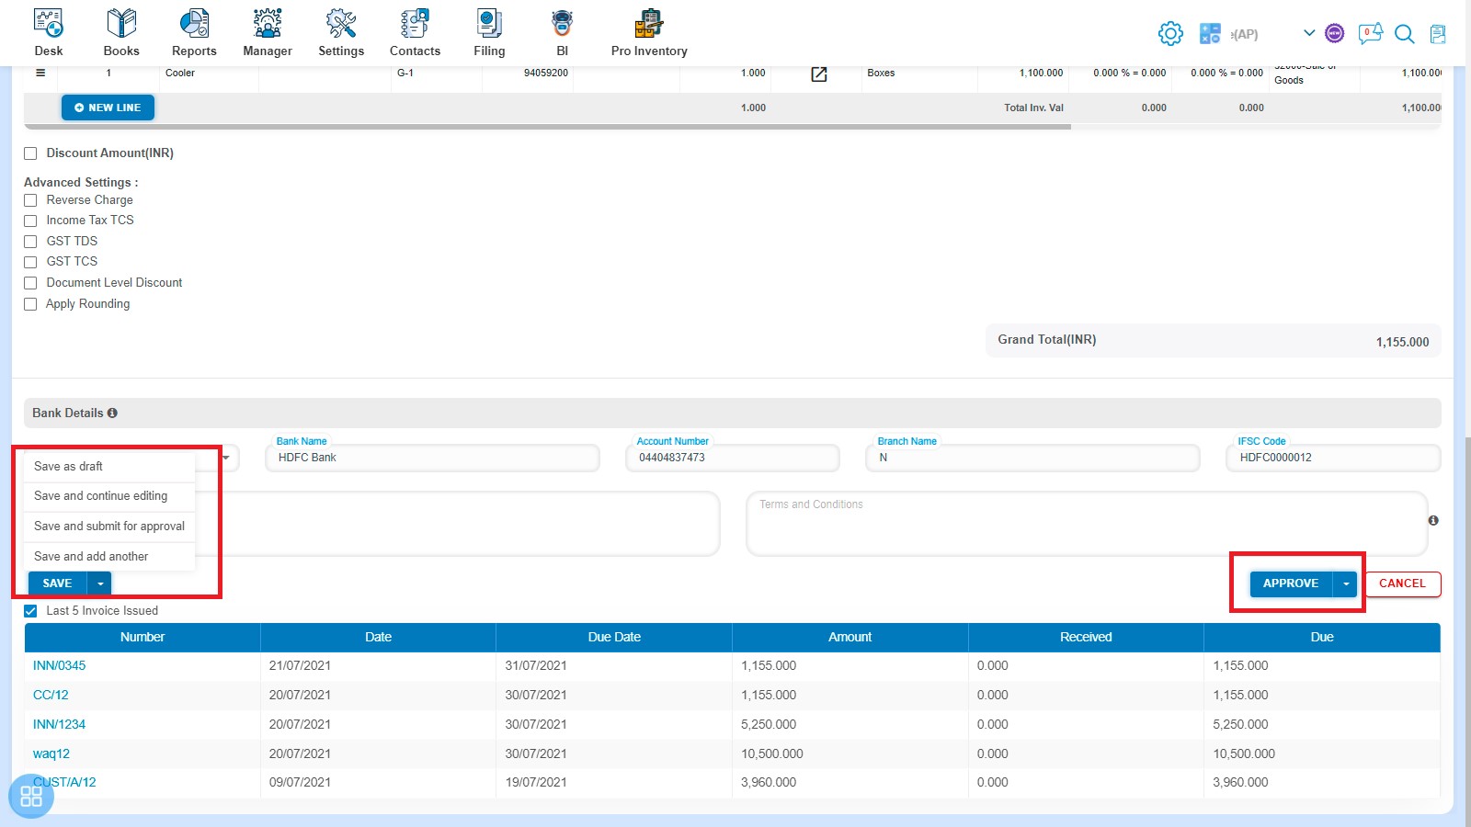The image size is (1471, 827).
Task: Enable GST TDS checkbox
Action: (30, 242)
